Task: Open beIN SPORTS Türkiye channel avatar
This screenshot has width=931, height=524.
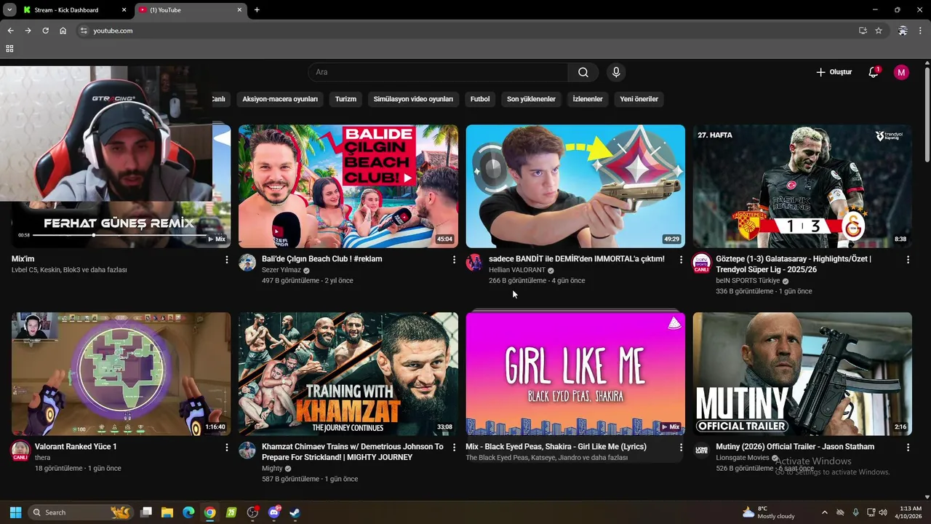Action: point(701,263)
